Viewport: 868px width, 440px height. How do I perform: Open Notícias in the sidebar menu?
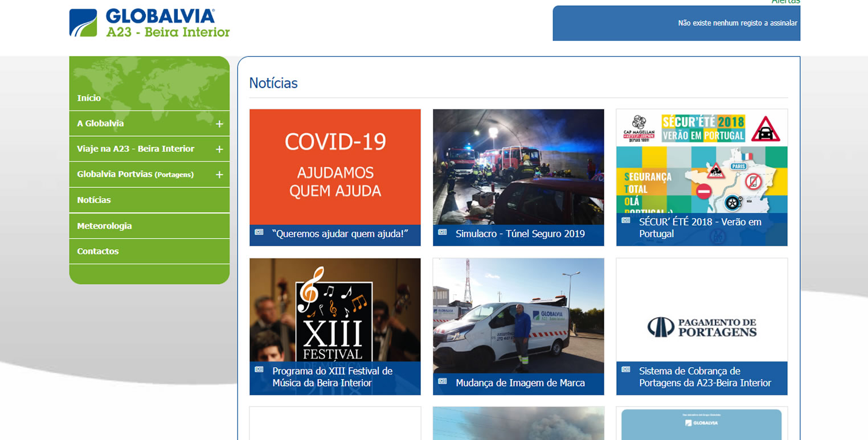pyautogui.click(x=94, y=200)
